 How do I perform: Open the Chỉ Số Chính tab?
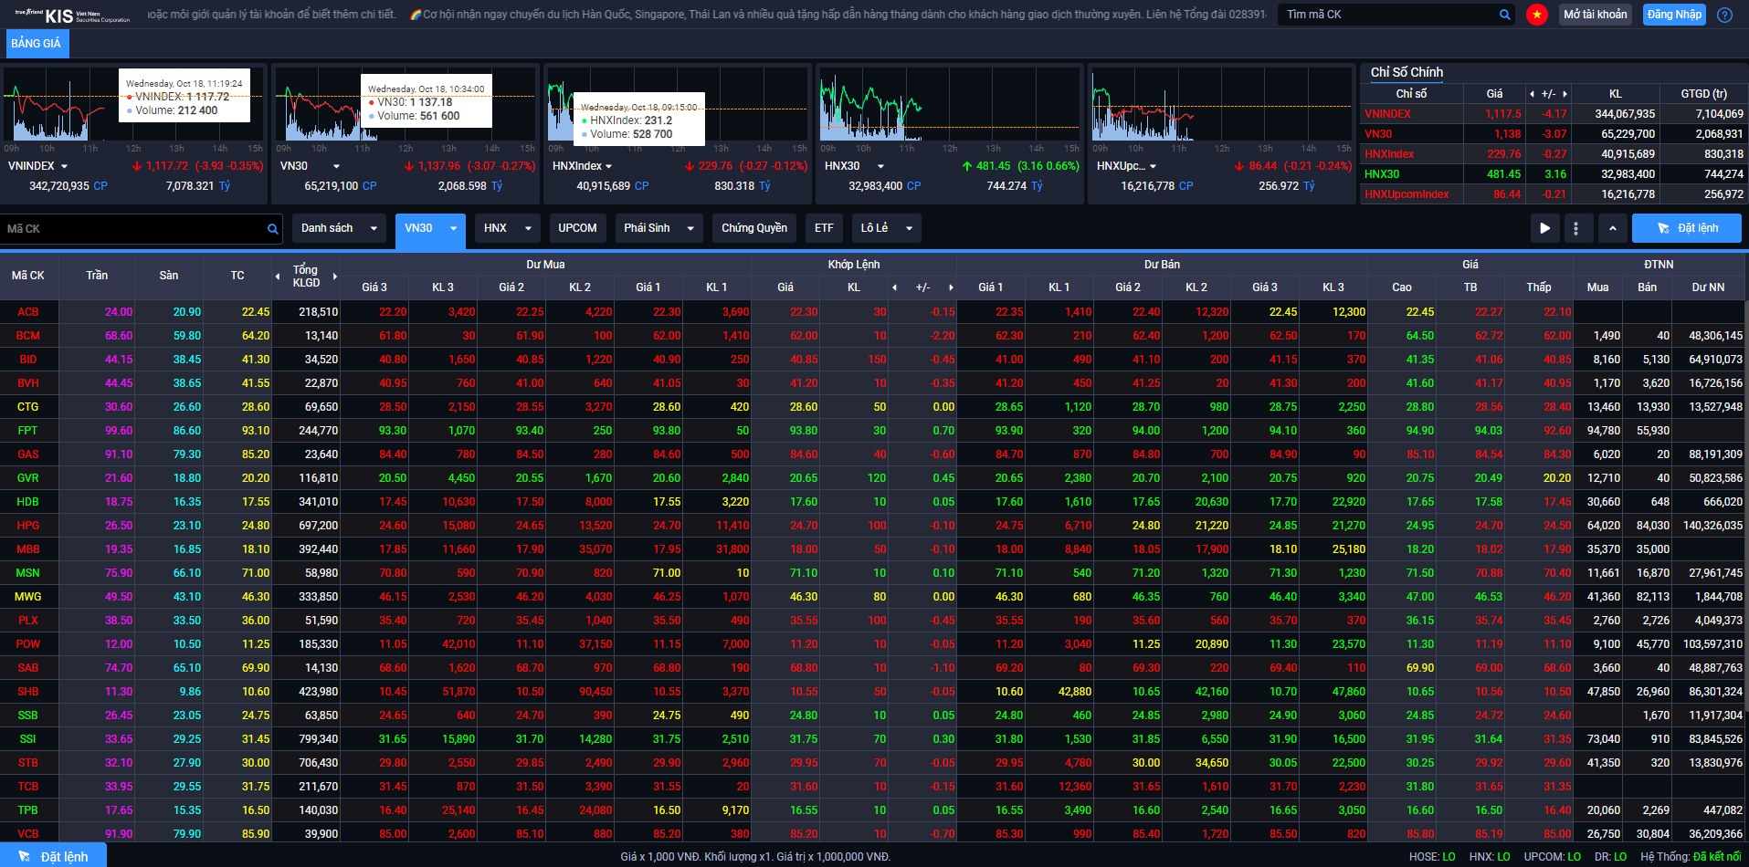[1407, 72]
